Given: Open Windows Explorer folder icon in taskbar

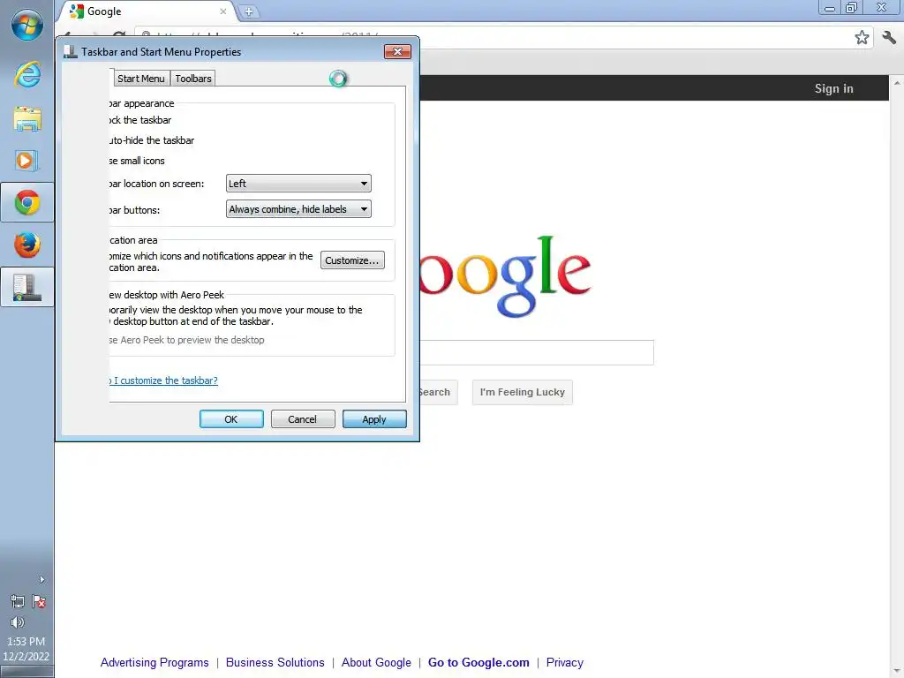Looking at the screenshot, I should (x=27, y=119).
